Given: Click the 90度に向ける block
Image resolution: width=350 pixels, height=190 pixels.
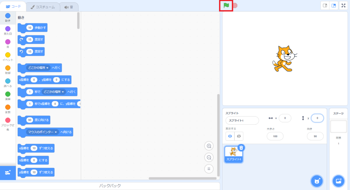Looking at the screenshot, I should pos(34,120).
